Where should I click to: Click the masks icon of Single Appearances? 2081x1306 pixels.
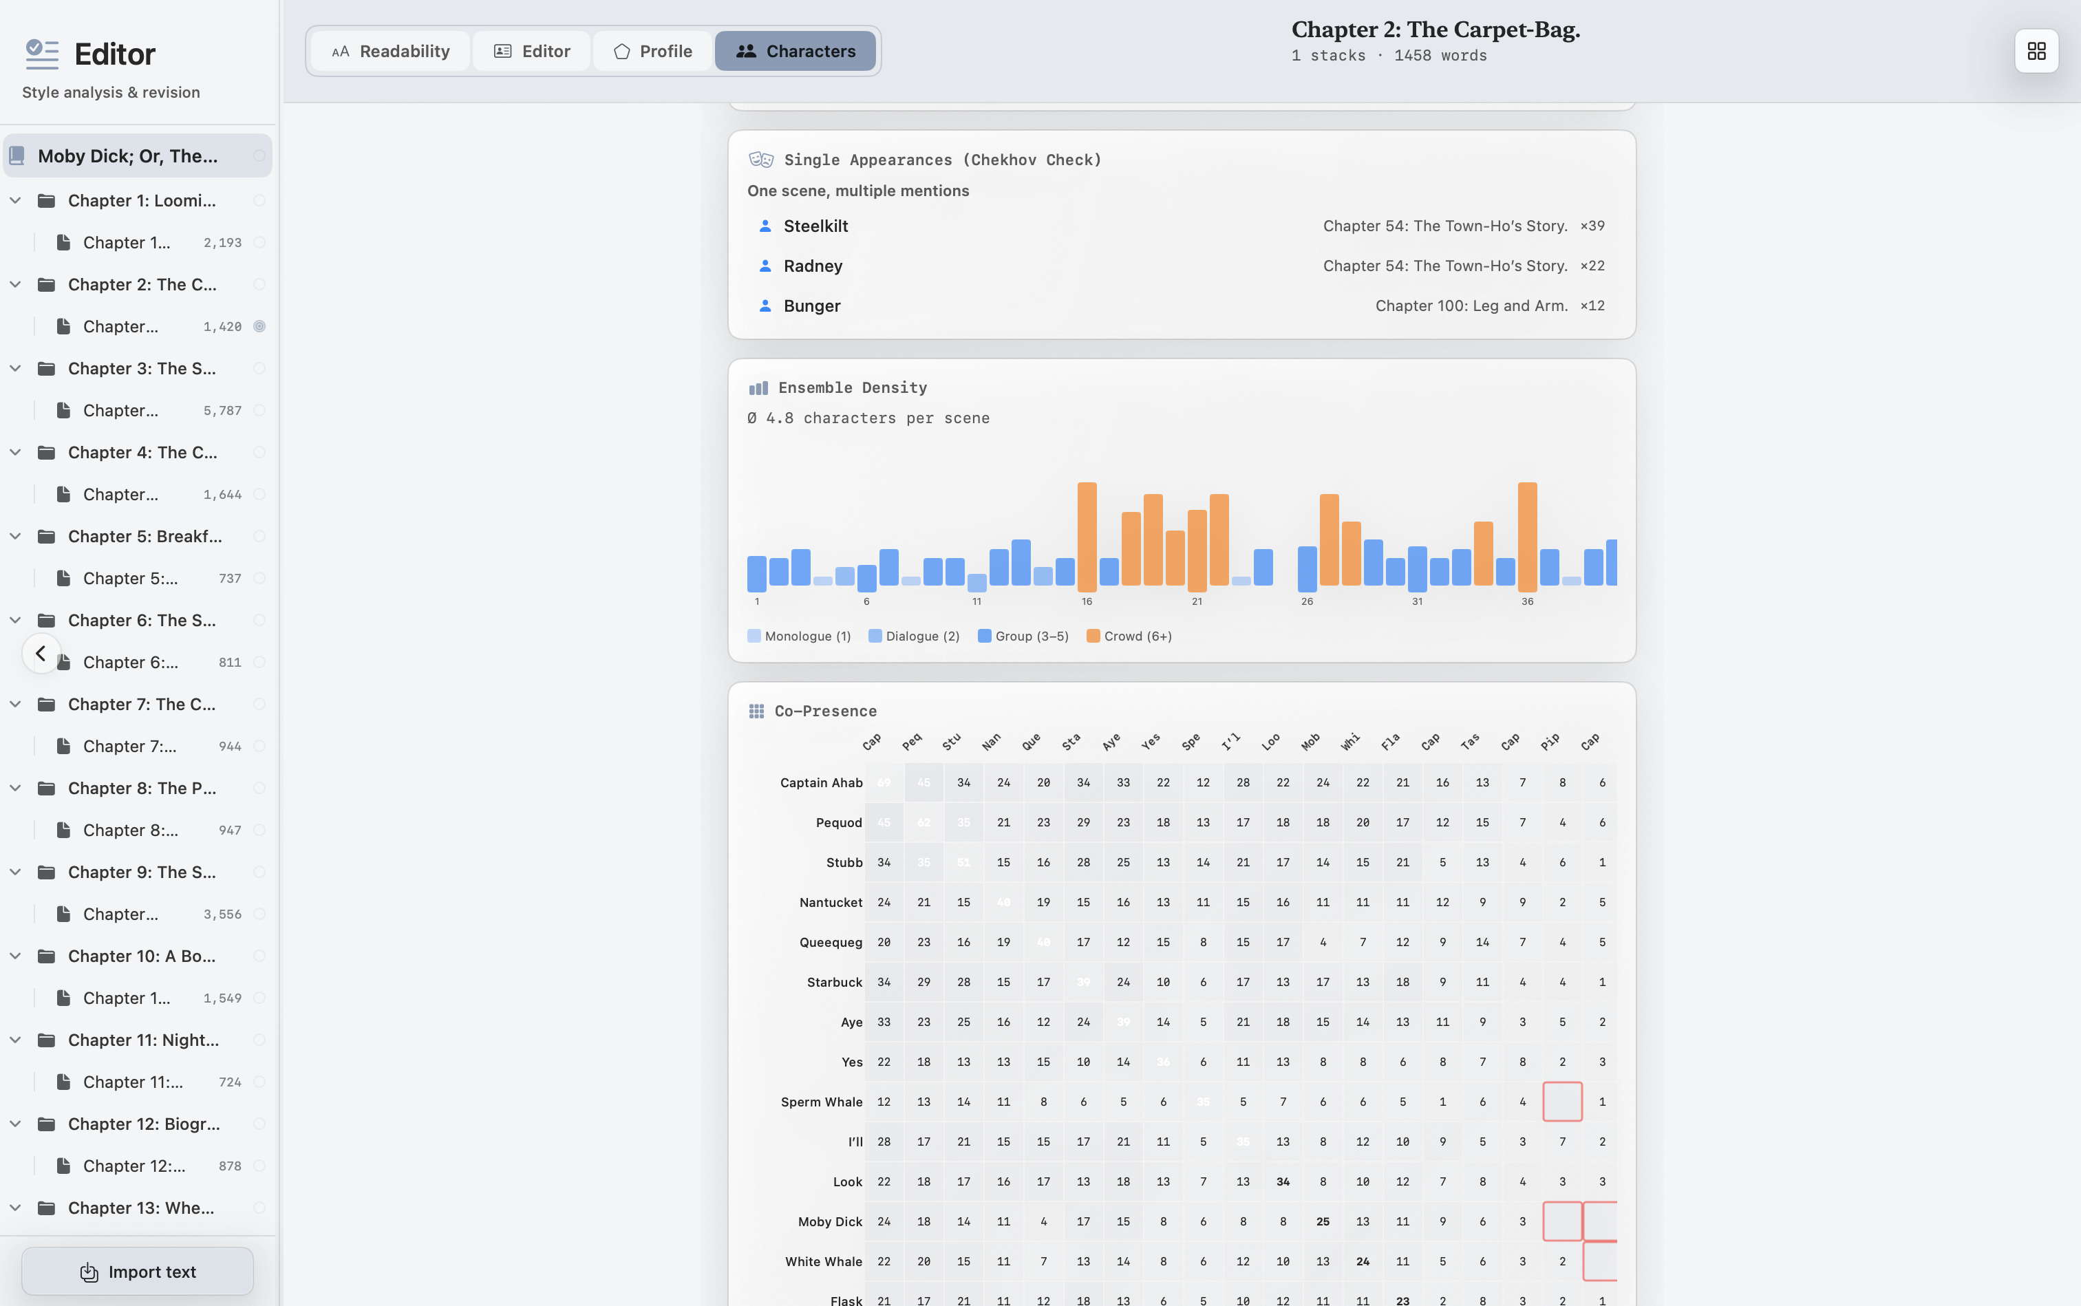(x=760, y=160)
